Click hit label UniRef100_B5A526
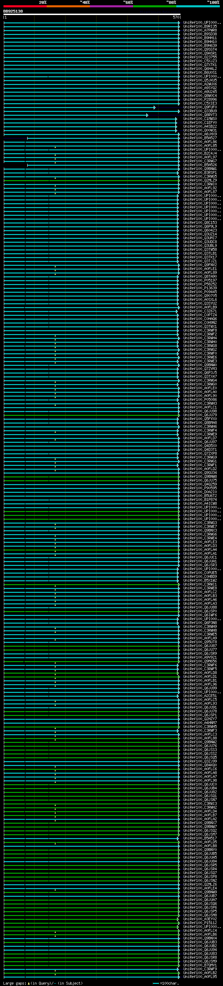 tap(200, 165)
